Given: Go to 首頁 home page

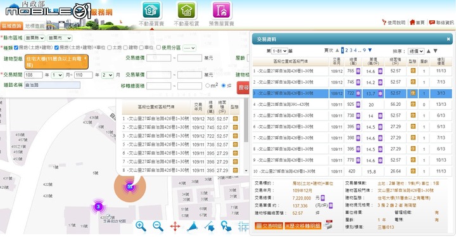Looking at the screenshot, I should pyautogui.click(x=417, y=22).
